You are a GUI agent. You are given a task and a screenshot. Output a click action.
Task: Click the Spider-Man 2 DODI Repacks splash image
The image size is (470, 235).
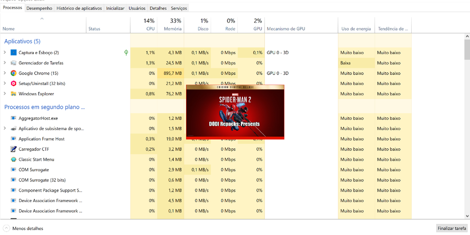pos(235,112)
